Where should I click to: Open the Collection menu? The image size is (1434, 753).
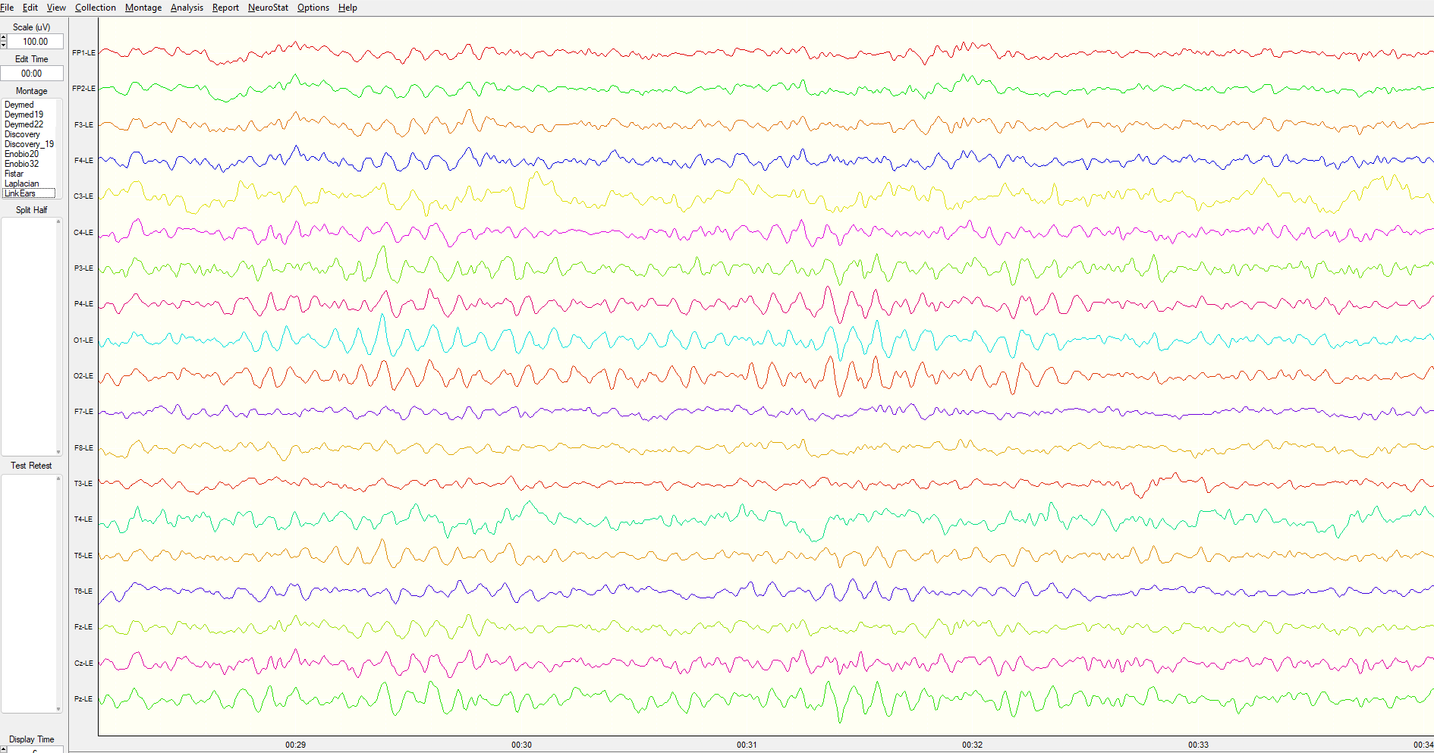tap(95, 7)
